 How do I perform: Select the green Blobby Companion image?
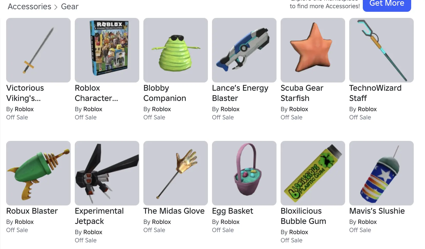(176, 50)
